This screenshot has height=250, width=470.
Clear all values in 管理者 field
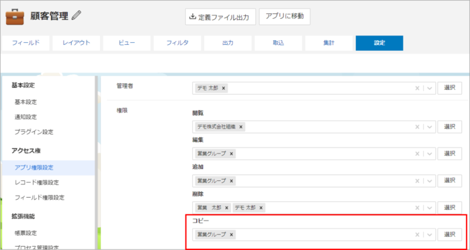pos(417,88)
